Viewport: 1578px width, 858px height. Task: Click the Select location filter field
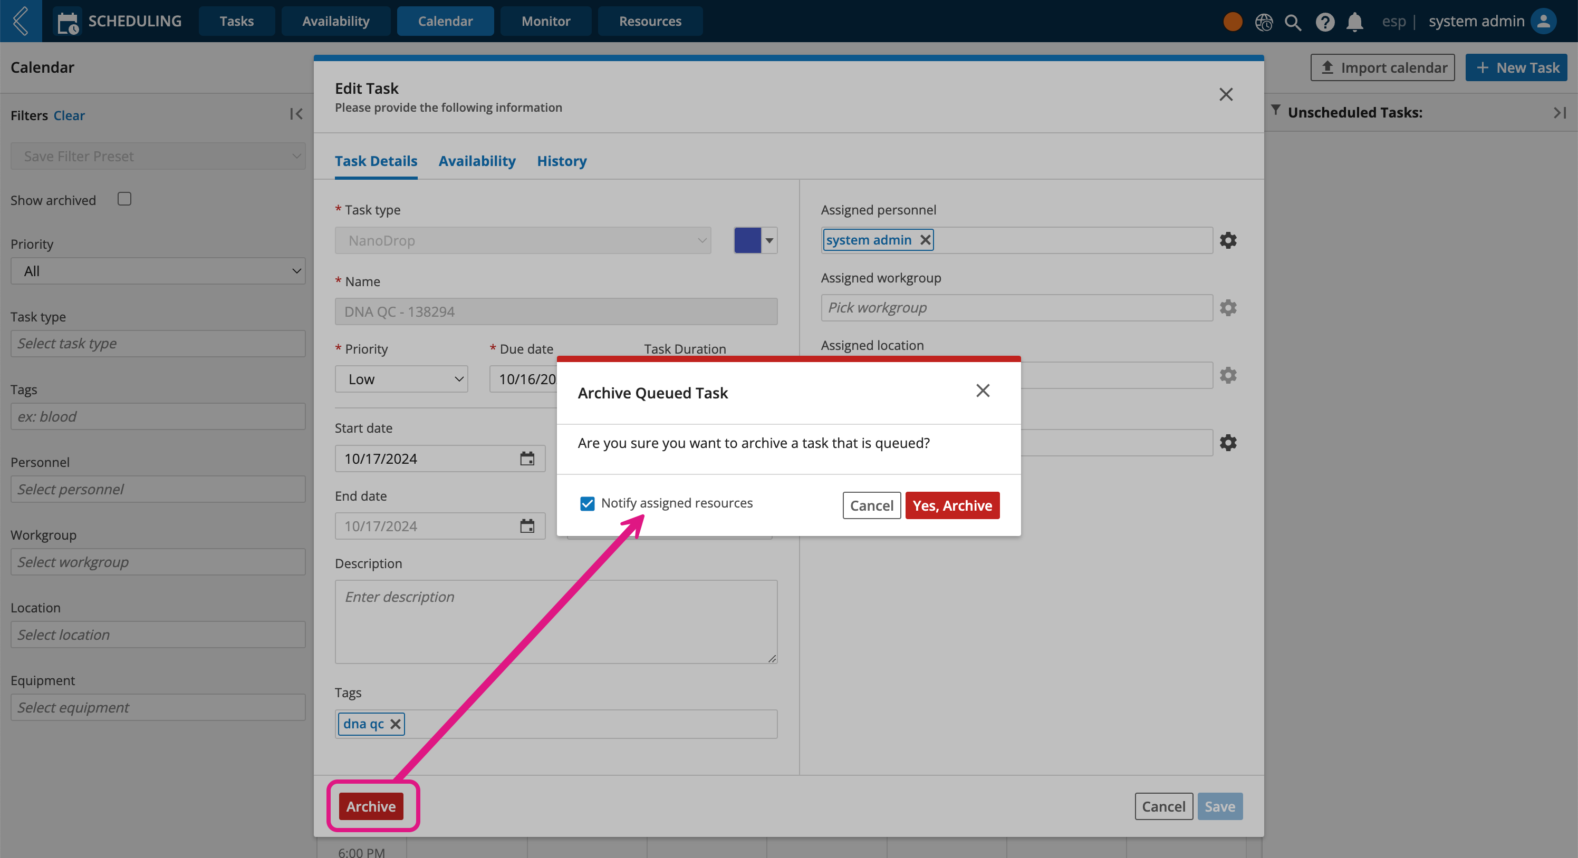[x=158, y=635]
